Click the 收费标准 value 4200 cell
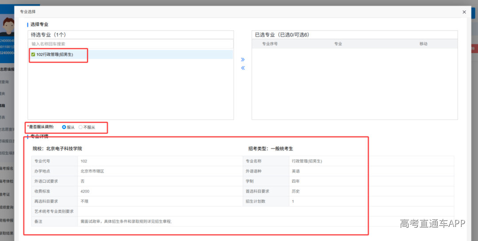The height and width of the screenshot is (241, 478). pyautogui.click(x=160, y=192)
